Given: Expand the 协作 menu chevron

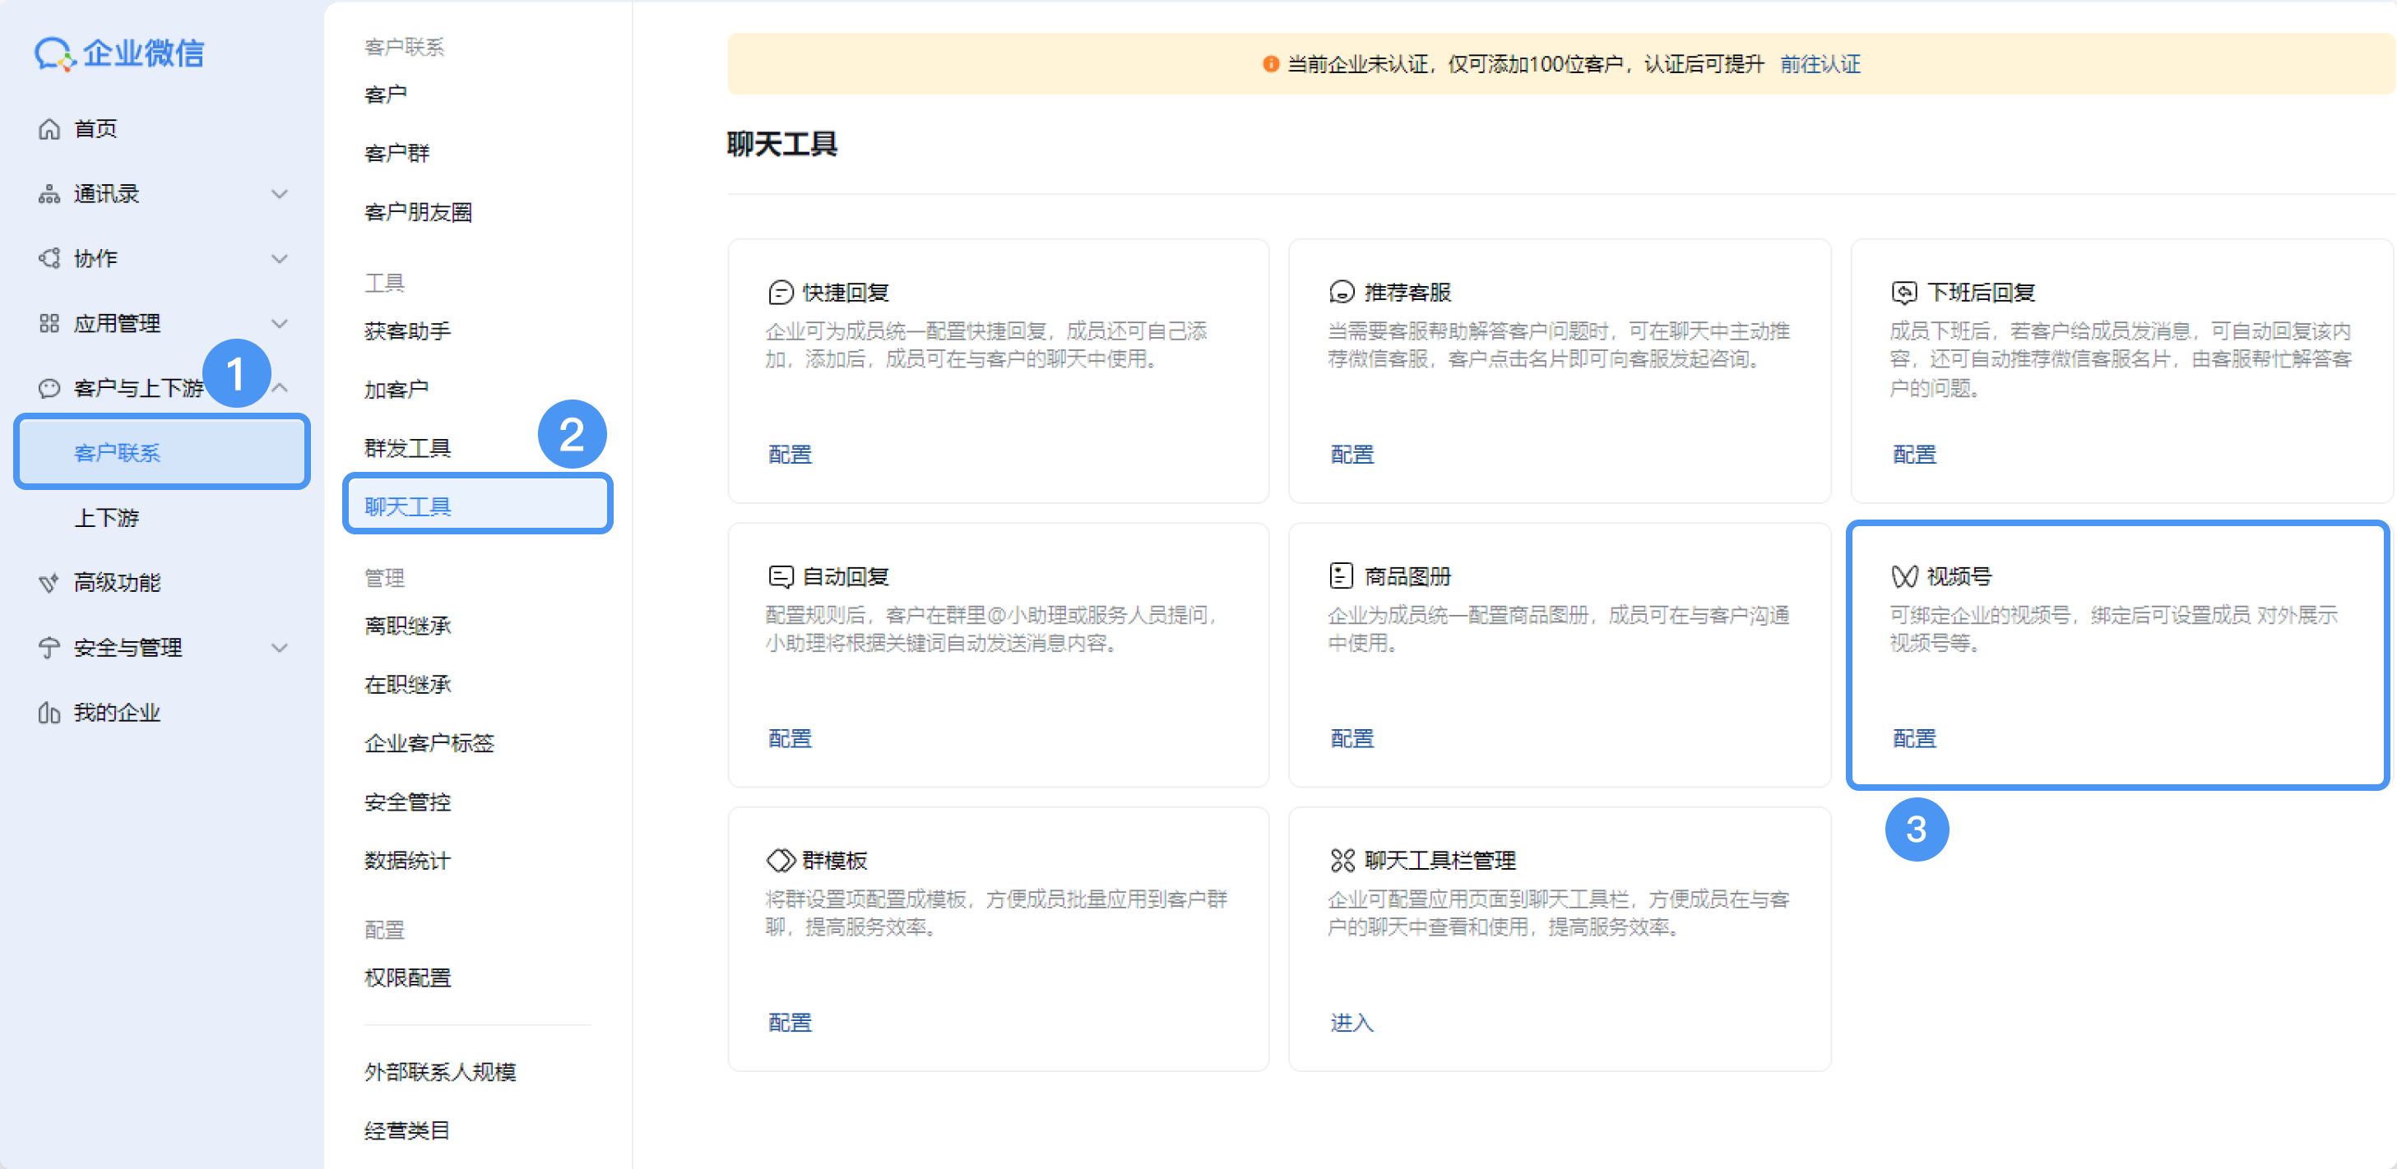Looking at the screenshot, I should [x=279, y=258].
